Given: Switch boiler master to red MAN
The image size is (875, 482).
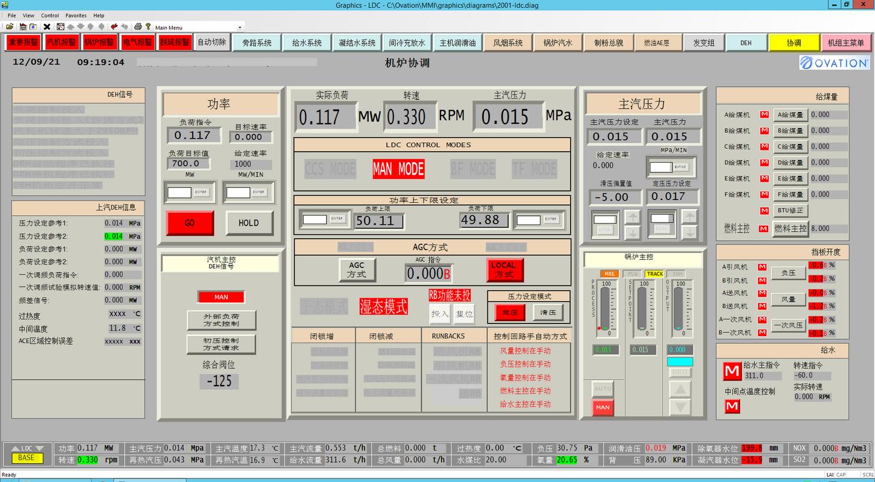Looking at the screenshot, I should (x=603, y=407).
